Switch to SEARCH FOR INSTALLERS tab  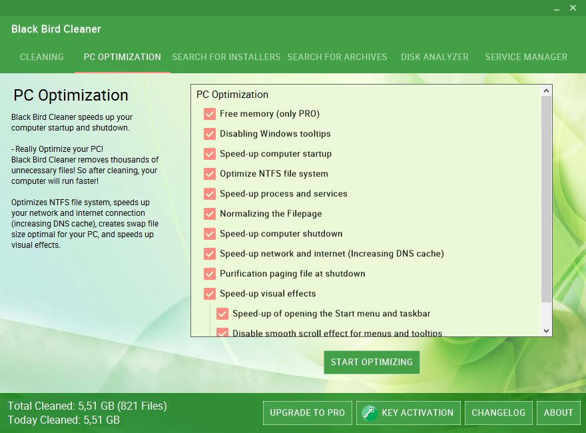(x=226, y=57)
